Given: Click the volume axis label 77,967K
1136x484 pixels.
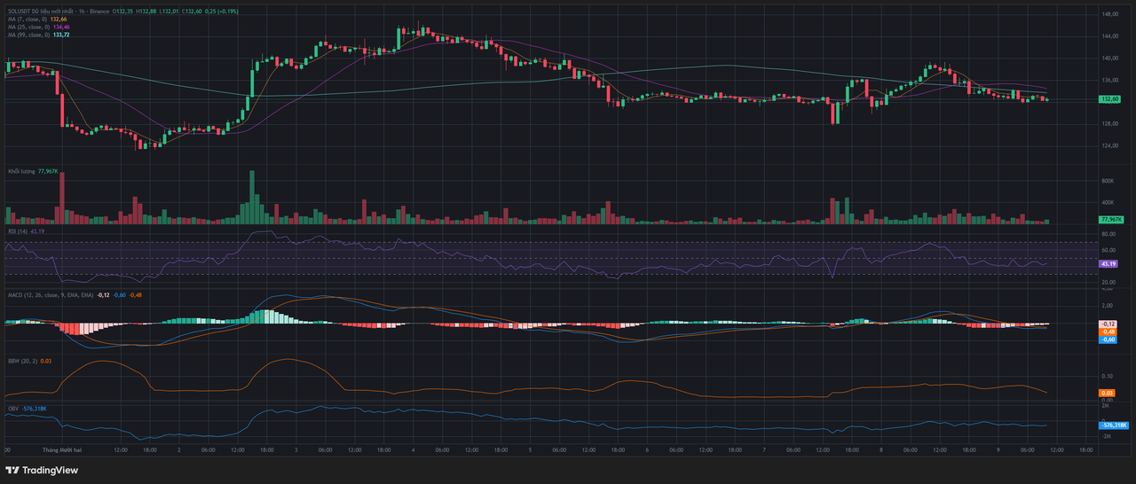Looking at the screenshot, I should coord(1110,218).
